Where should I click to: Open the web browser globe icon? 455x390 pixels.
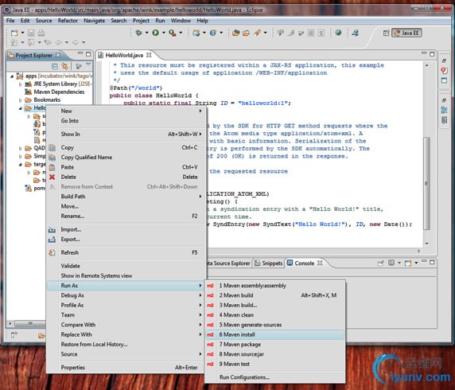pos(338,33)
